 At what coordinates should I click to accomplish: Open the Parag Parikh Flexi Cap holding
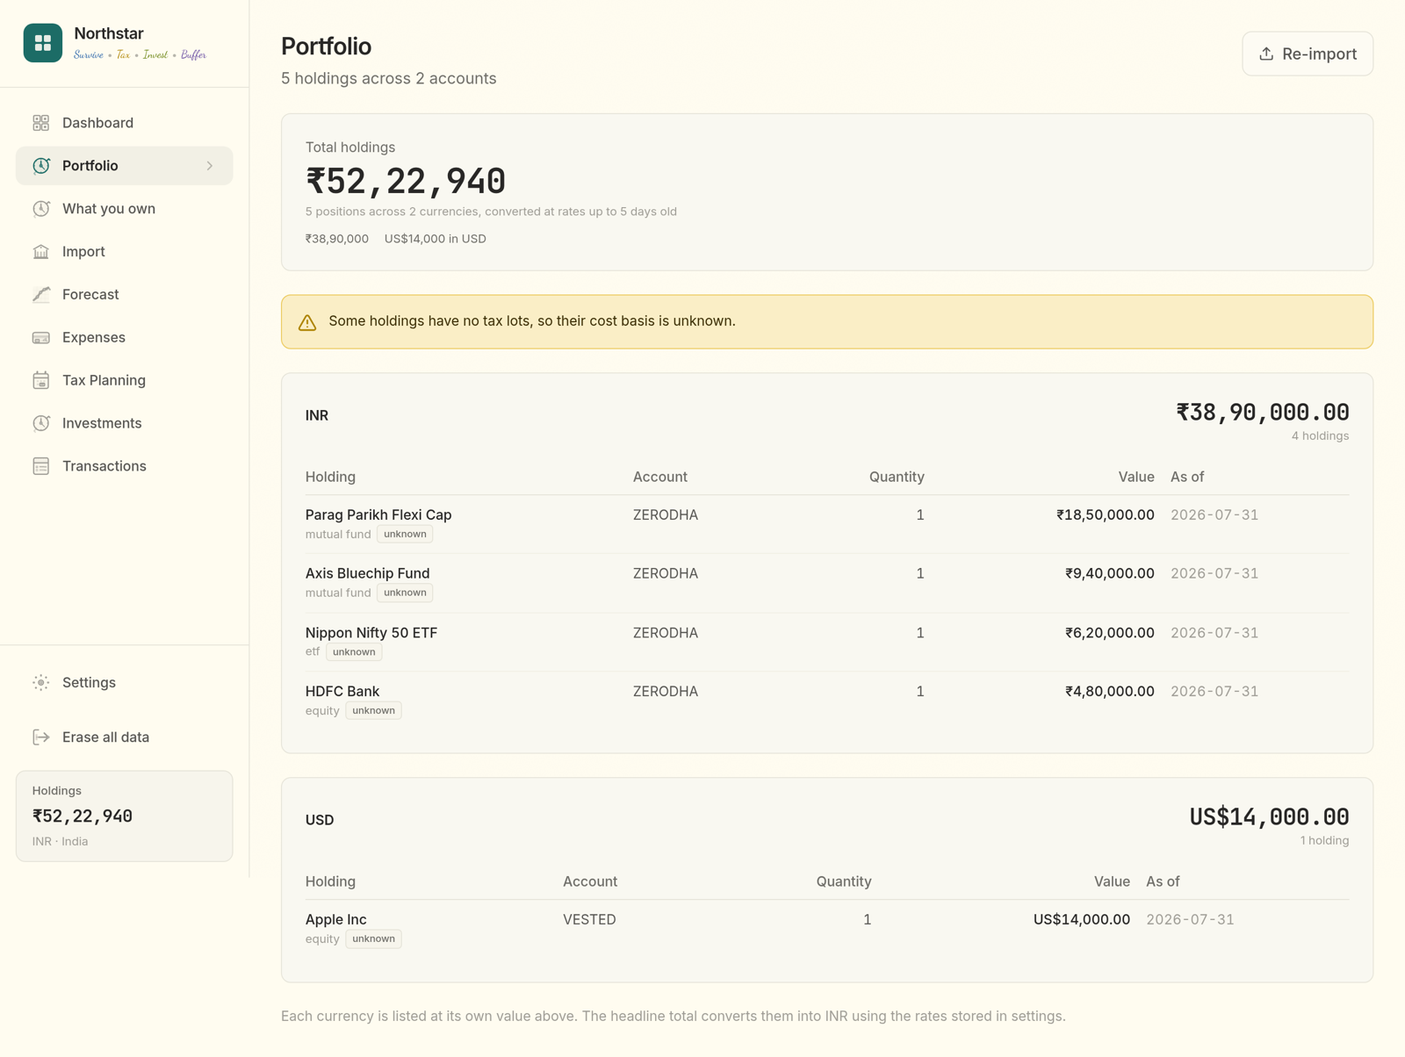tap(378, 514)
